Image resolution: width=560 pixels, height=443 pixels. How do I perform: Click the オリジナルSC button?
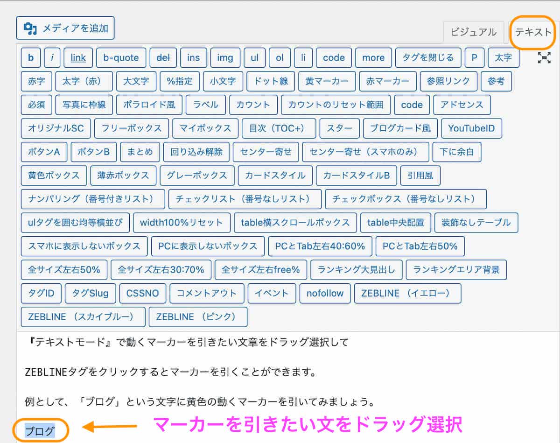(x=56, y=128)
